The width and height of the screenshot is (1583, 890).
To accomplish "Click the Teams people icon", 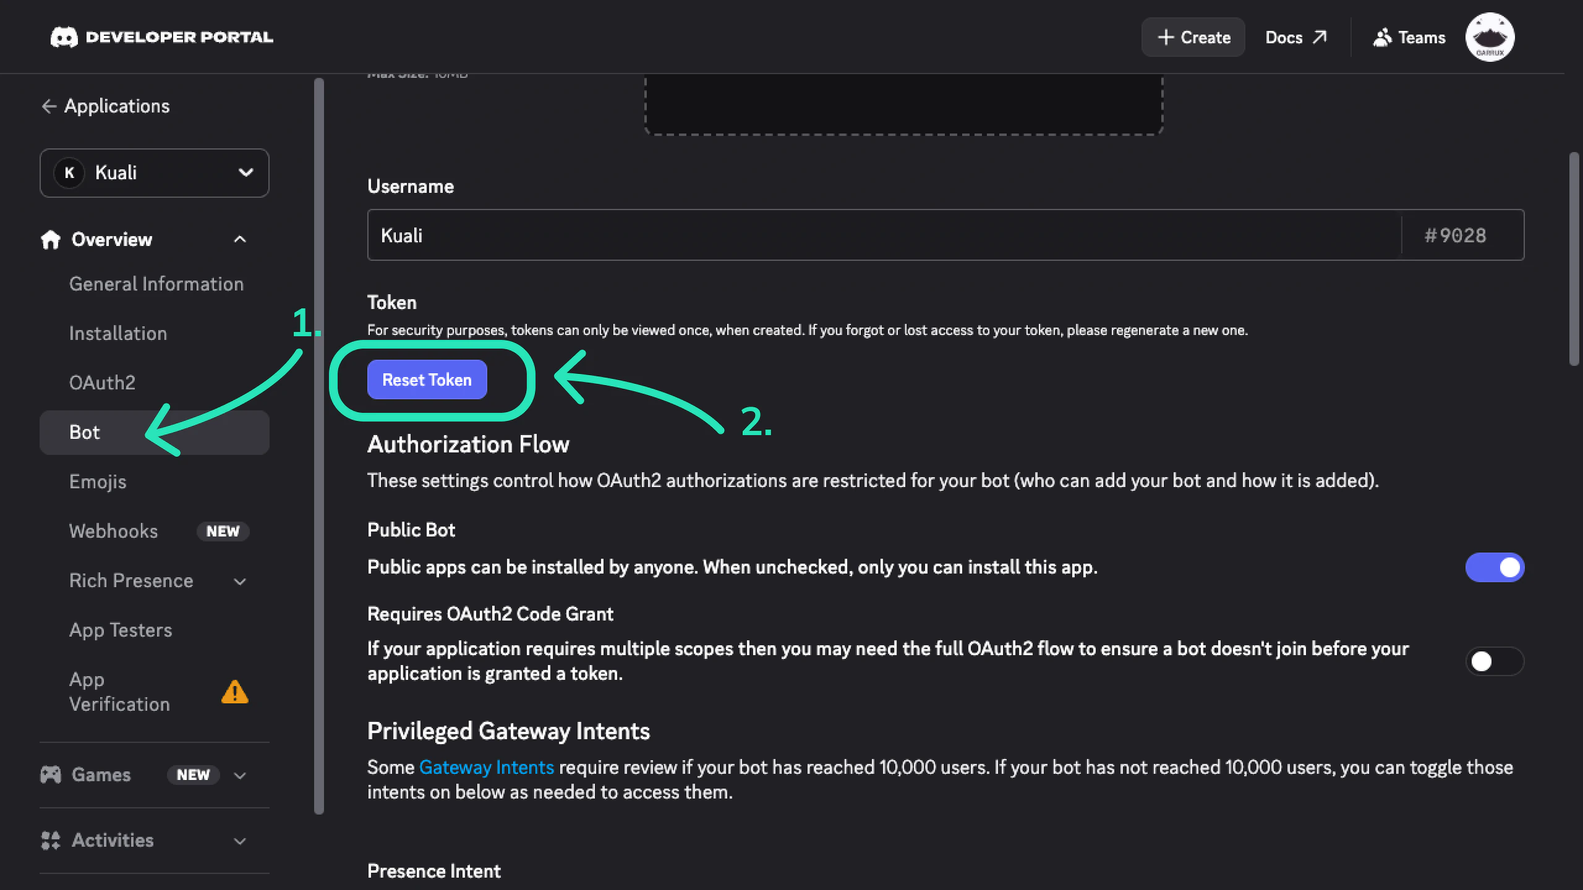I will [x=1382, y=37].
